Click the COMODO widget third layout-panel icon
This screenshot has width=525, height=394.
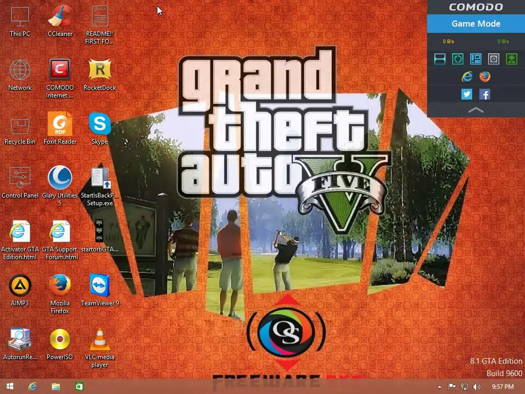tap(475, 59)
